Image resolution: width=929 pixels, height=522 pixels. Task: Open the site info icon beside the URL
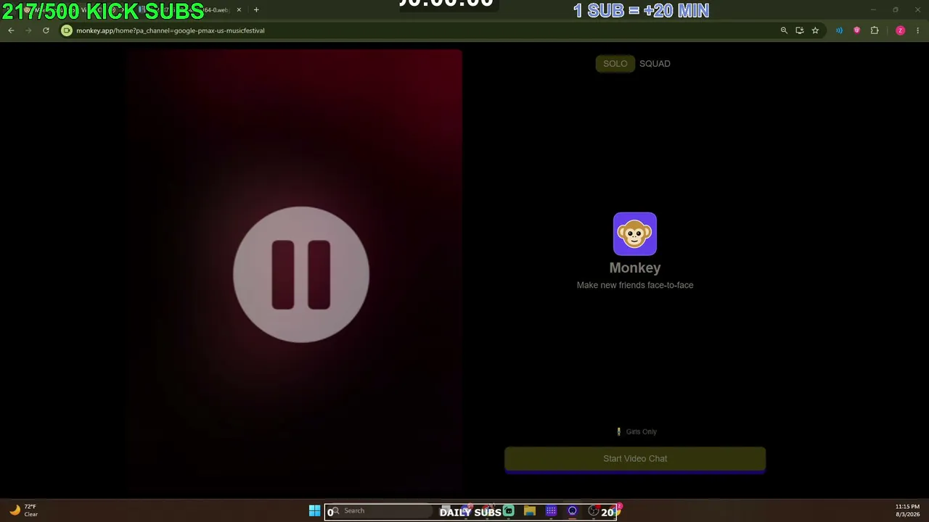[67, 30]
